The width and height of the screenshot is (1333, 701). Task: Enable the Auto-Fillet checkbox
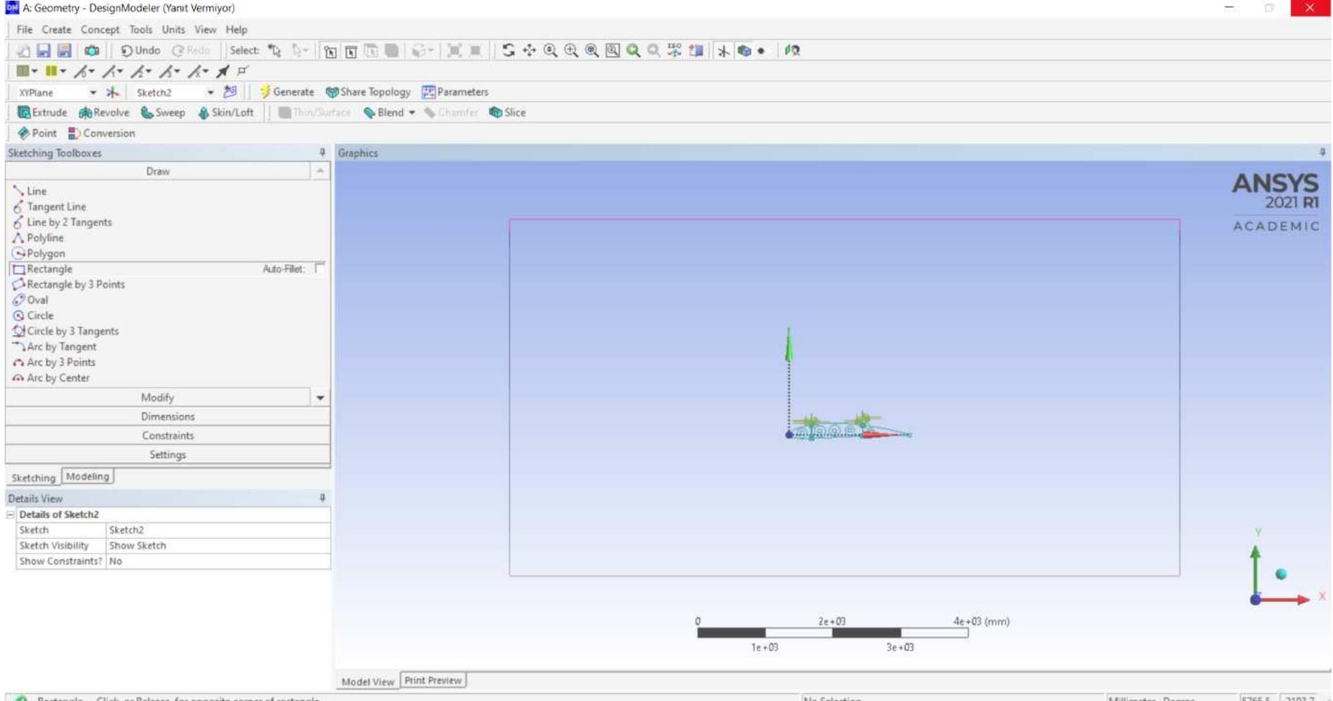(x=320, y=268)
